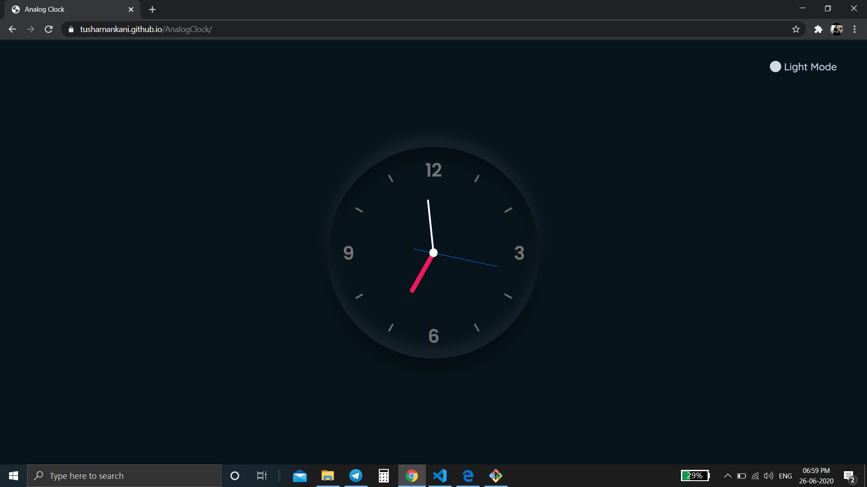Open the ENG language switcher
Screen dimensions: 867x487
(786, 475)
